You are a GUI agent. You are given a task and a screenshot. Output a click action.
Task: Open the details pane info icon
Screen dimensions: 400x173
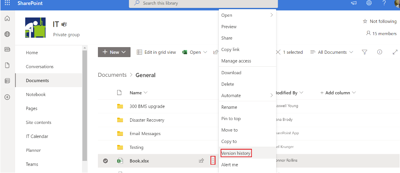click(x=379, y=52)
